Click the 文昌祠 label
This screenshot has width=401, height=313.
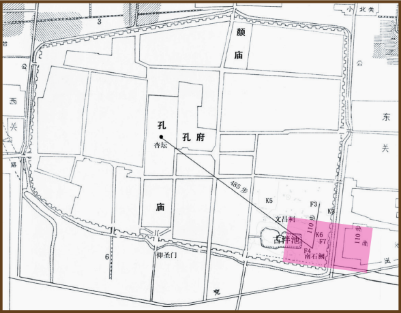tap(286, 219)
